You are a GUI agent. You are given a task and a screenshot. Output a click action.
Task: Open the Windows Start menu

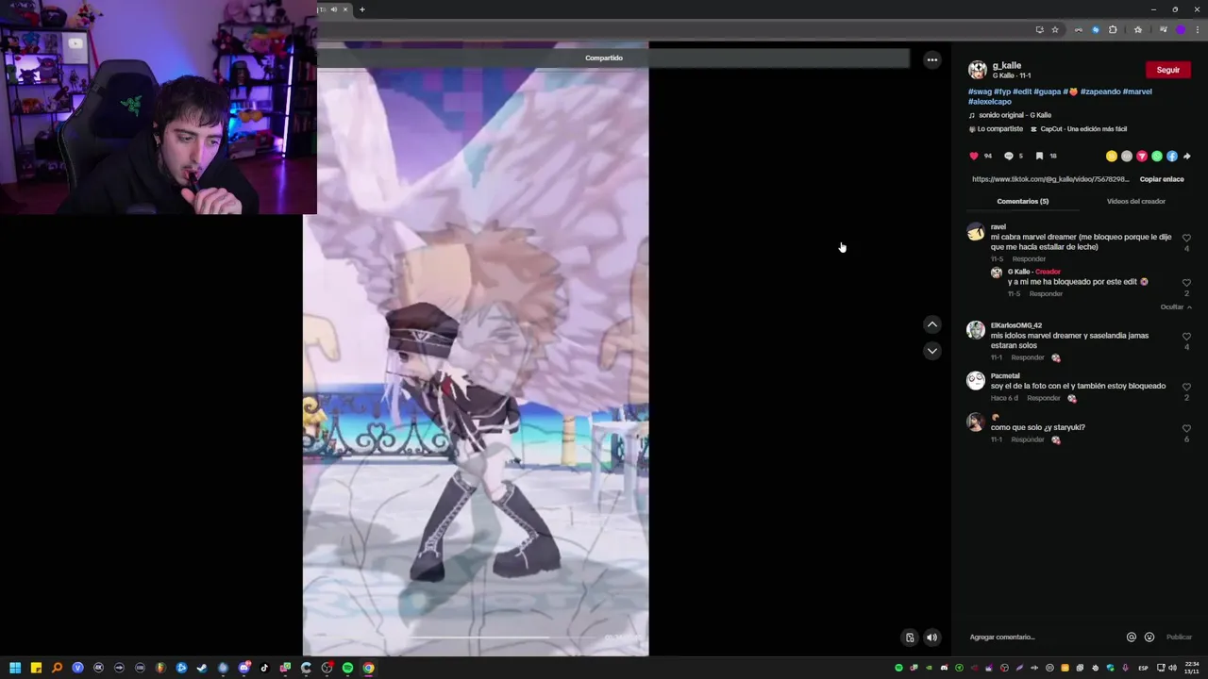point(15,668)
